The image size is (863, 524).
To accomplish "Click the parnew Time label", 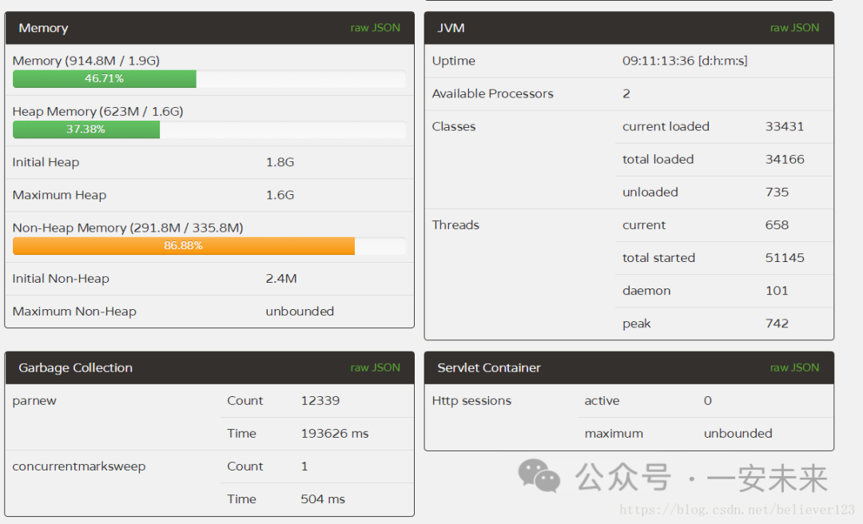I will click(x=241, y=434).
